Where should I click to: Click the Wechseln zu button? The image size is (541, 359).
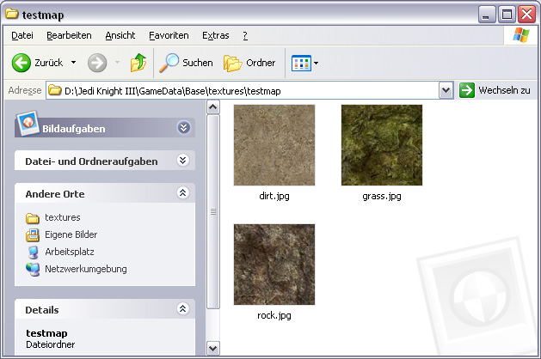click(x=495, y=90)
